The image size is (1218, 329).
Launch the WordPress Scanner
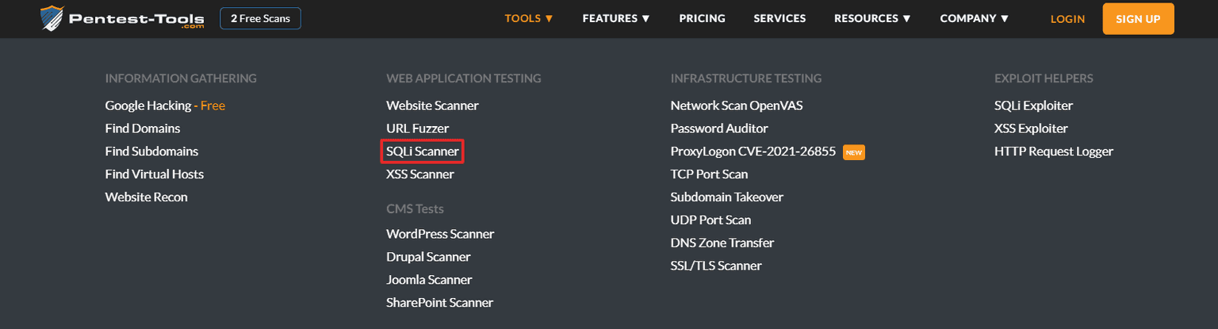[440, 234]
